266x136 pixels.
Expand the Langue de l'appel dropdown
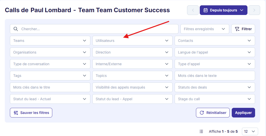(x=215, y=52)
